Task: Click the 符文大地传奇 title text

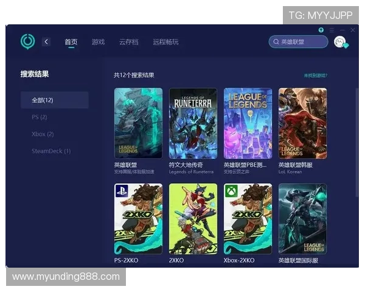Action: tap(186, 165)
